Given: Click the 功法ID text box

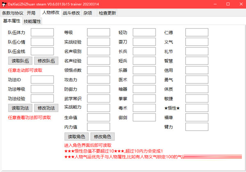Looking at the screenshot, I should coord(42,80).
